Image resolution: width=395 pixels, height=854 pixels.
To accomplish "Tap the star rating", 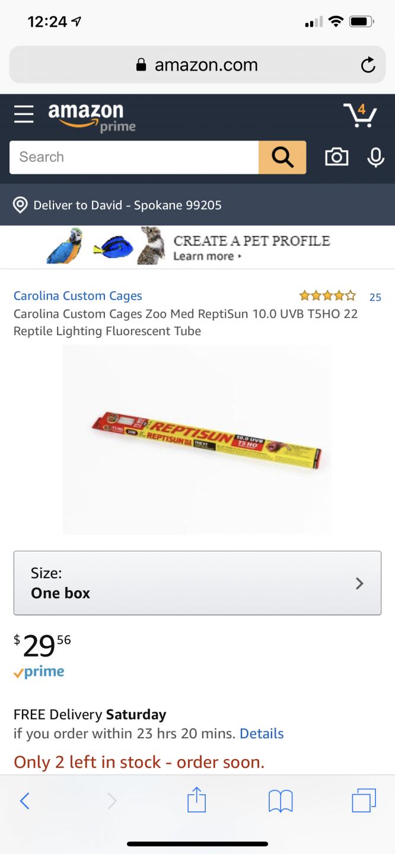I will pyautogui.click(x=327, y=296).
